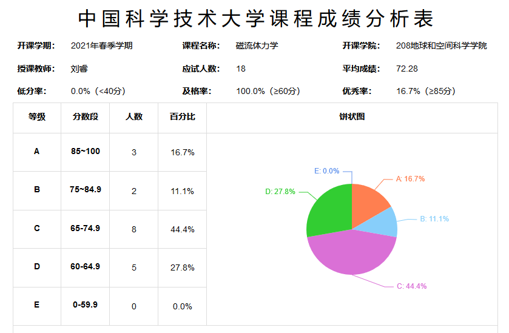Select the teacher name 刘睿
Screen dimensions: 509x333
79,69
